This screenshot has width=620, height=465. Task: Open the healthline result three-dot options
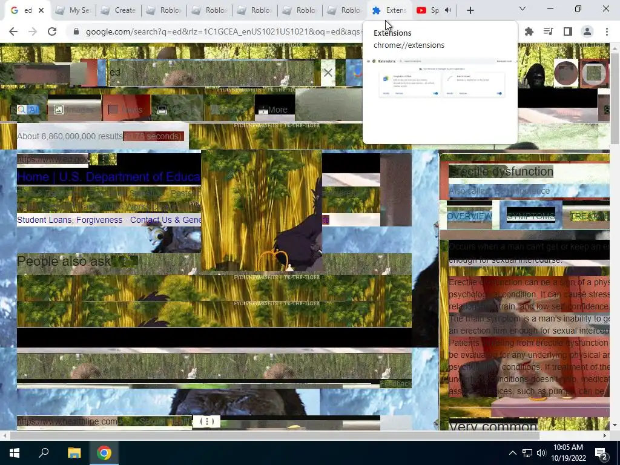207,421
